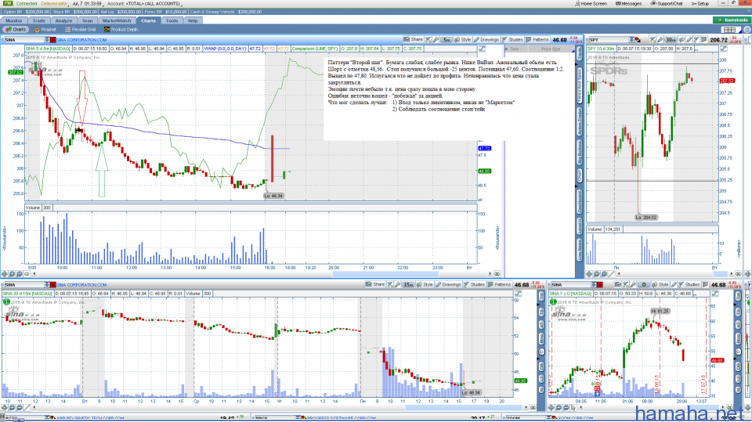Open Patterns on the SINA 15m chart
The width and height of the screenshot is (752, 422).
[499, 284]
